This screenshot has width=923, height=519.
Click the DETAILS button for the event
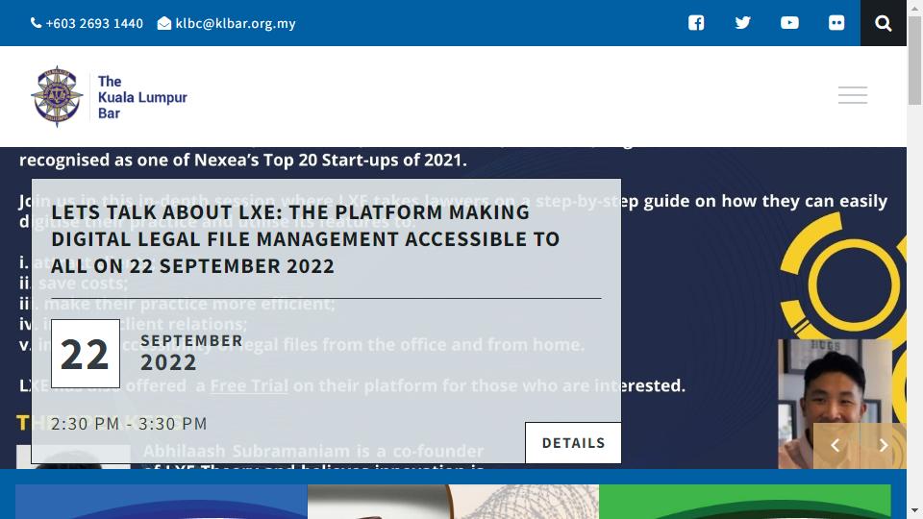(x=573, y=442)
